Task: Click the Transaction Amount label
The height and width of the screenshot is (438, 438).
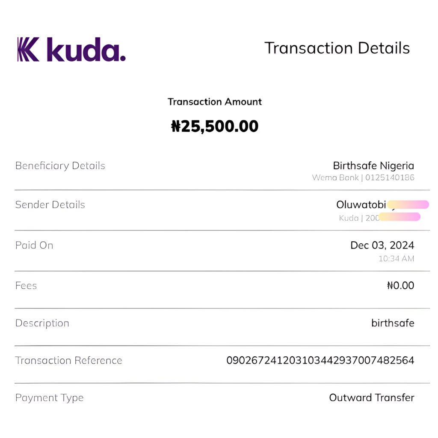Action: [215, 102]
